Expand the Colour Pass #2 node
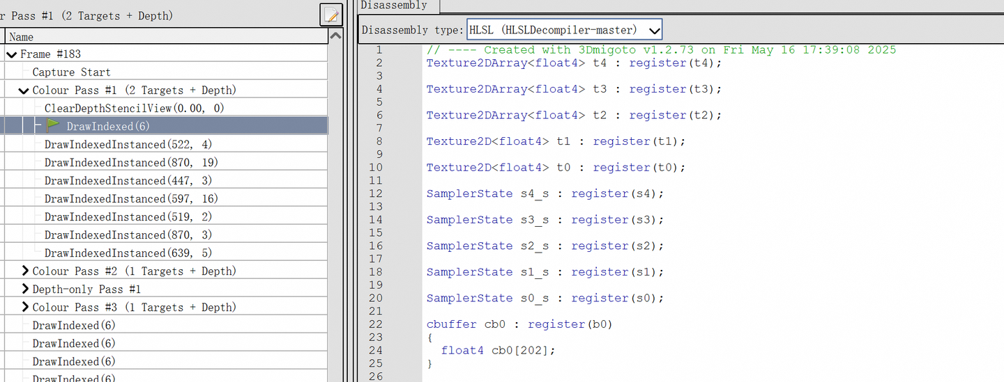The width and height of the screenshot is (1004, 382). (x=24, y=271)
